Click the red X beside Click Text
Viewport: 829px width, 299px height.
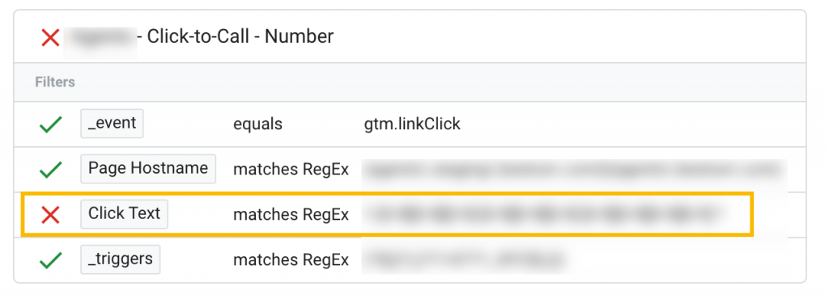pyautogui.click(x=51, y=215)
